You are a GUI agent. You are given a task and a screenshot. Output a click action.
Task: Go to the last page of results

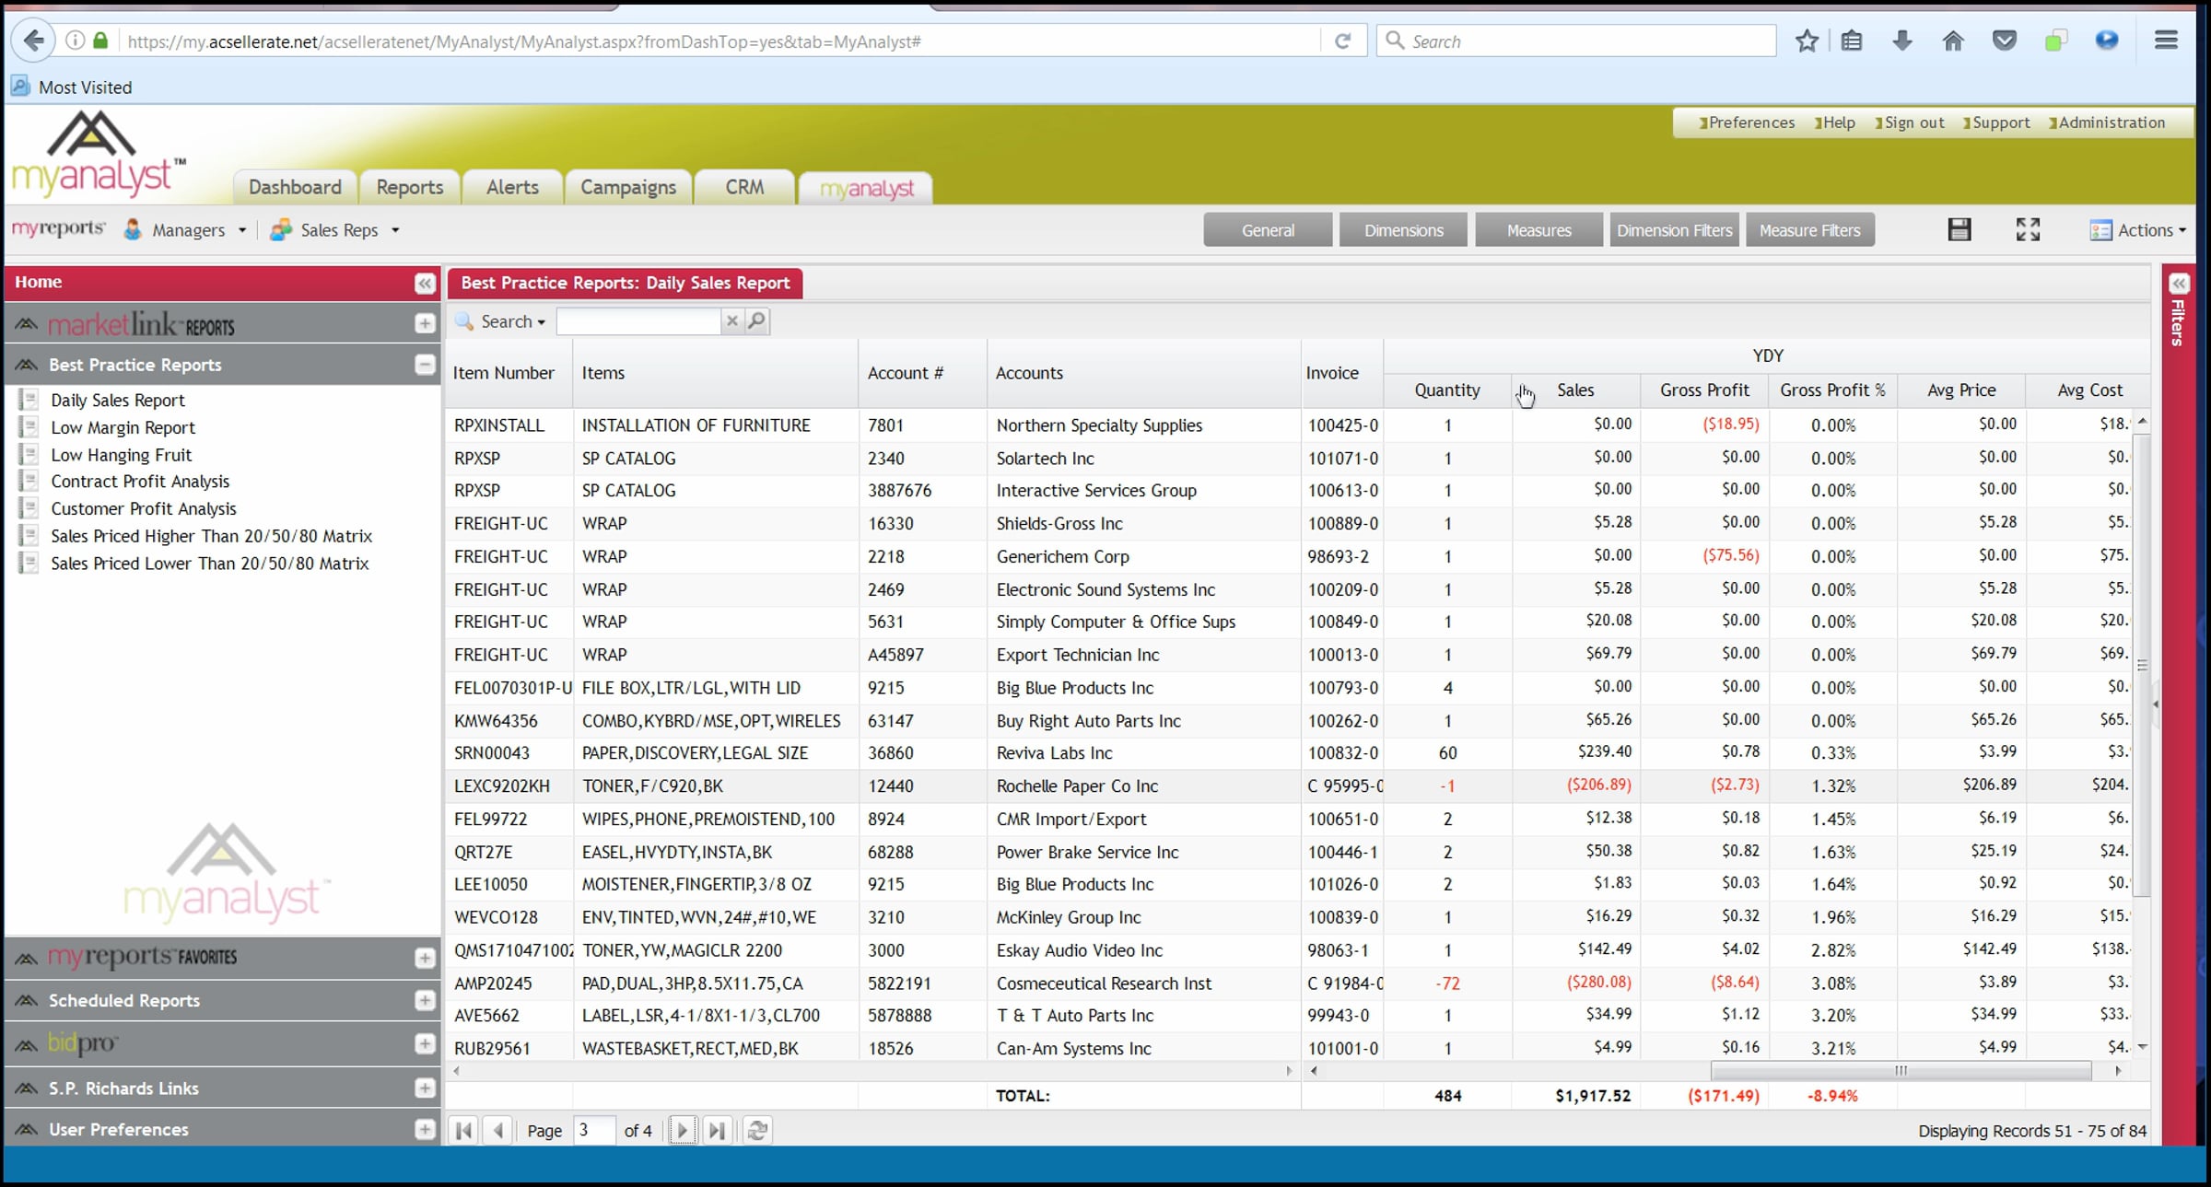717,1130
